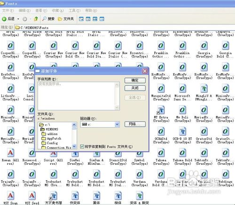
Task: Click the 后退 Back toolbar button
Action: (8, 19)
